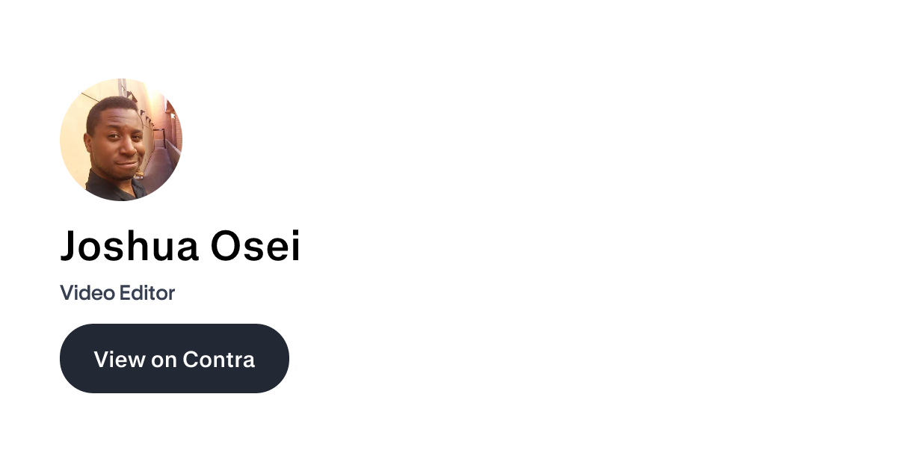
Task: Click the profile picture of Joshua Osei
Action: pyautogui.click(x=121, y=140)
